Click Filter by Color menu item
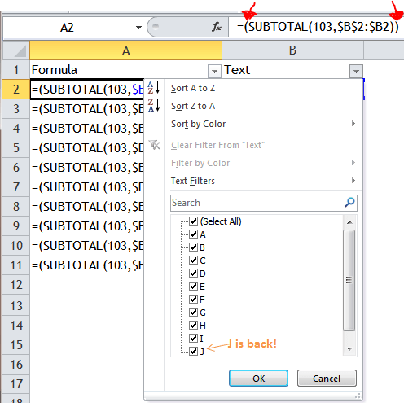The height and width of the screenshot is (403, 404). 200,163
